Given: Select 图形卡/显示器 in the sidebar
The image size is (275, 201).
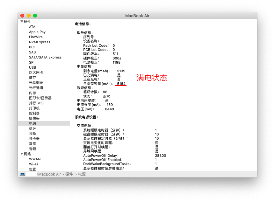Looking at the screenshot, I should (40, 98).
